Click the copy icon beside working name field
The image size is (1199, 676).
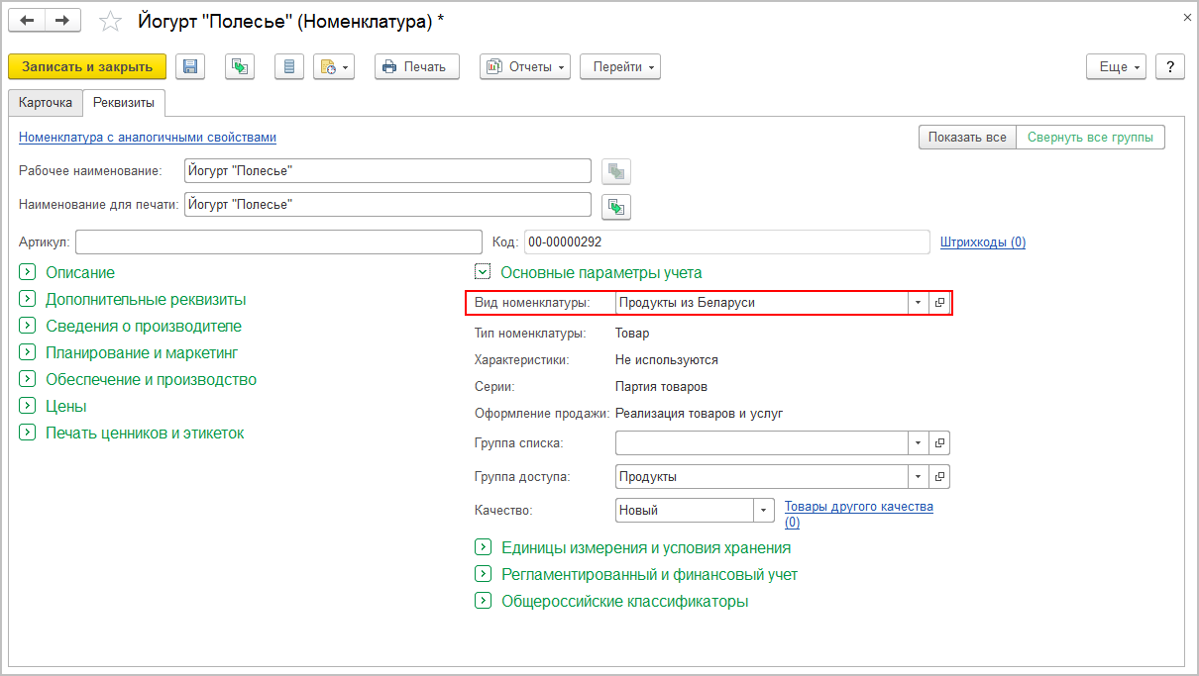[x=614, y=170]
